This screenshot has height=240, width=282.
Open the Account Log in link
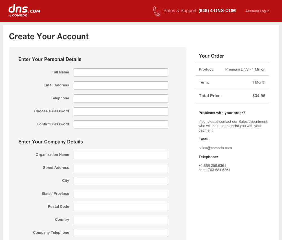(x=257, y=11)
